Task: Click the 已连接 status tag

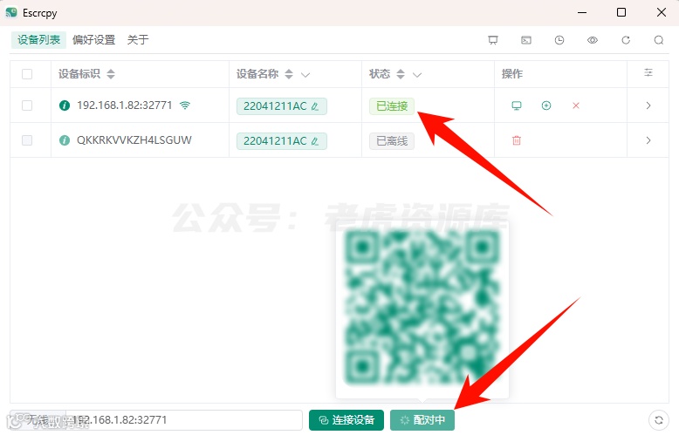Action: [x=392, y=106]
